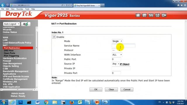Open the Auto Logout dropdown

pos(11,24)
